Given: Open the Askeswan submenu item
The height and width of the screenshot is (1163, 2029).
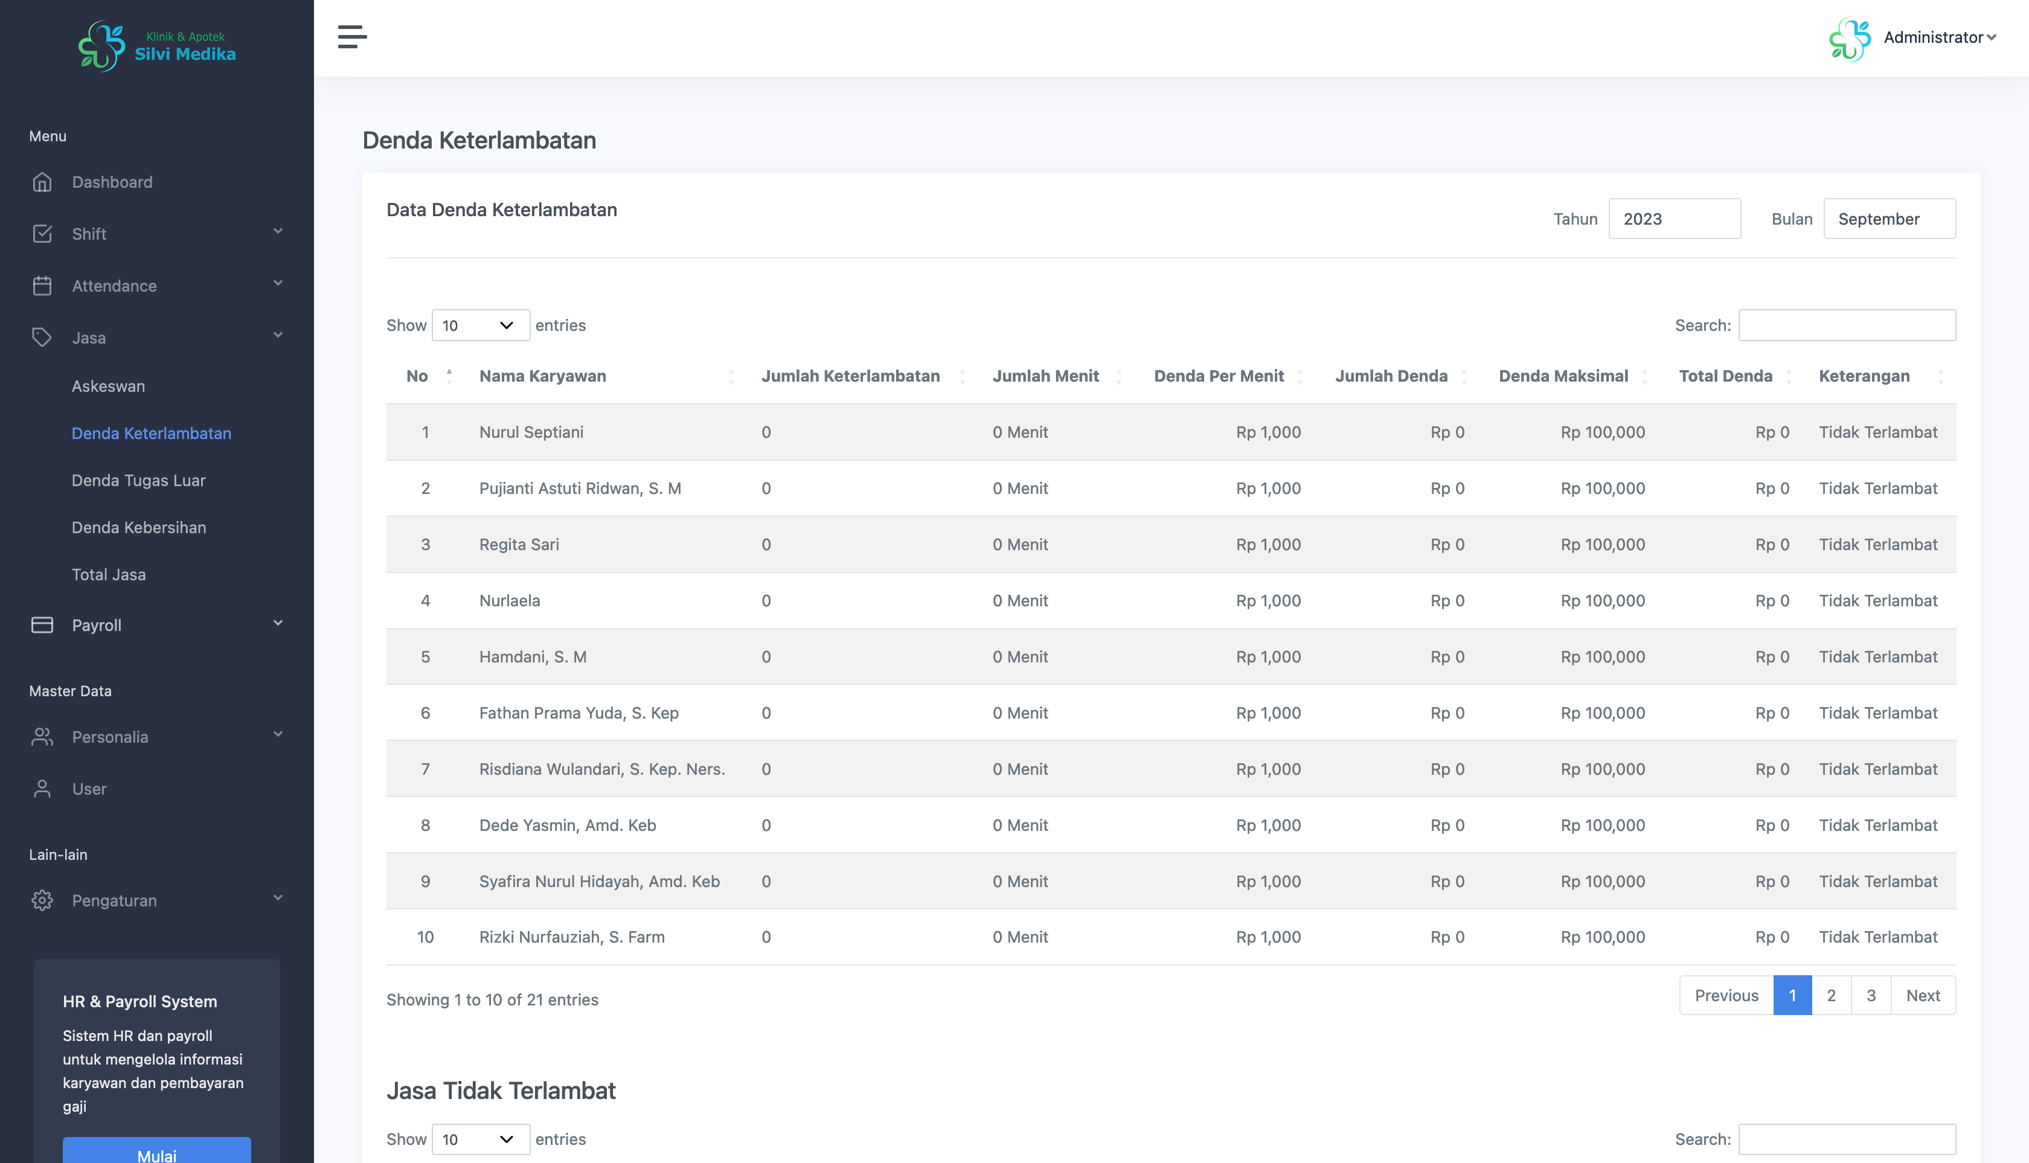Looking at the screenshot, I should click(109, 386).
